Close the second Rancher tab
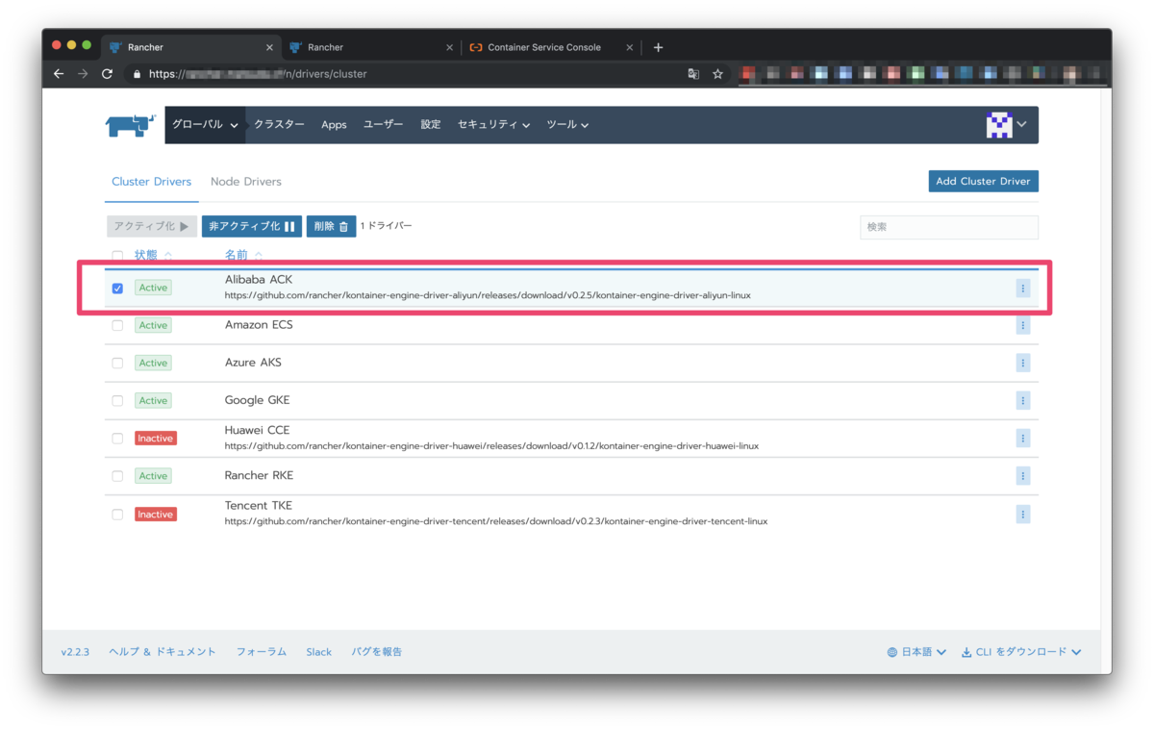 pos(449,47)
